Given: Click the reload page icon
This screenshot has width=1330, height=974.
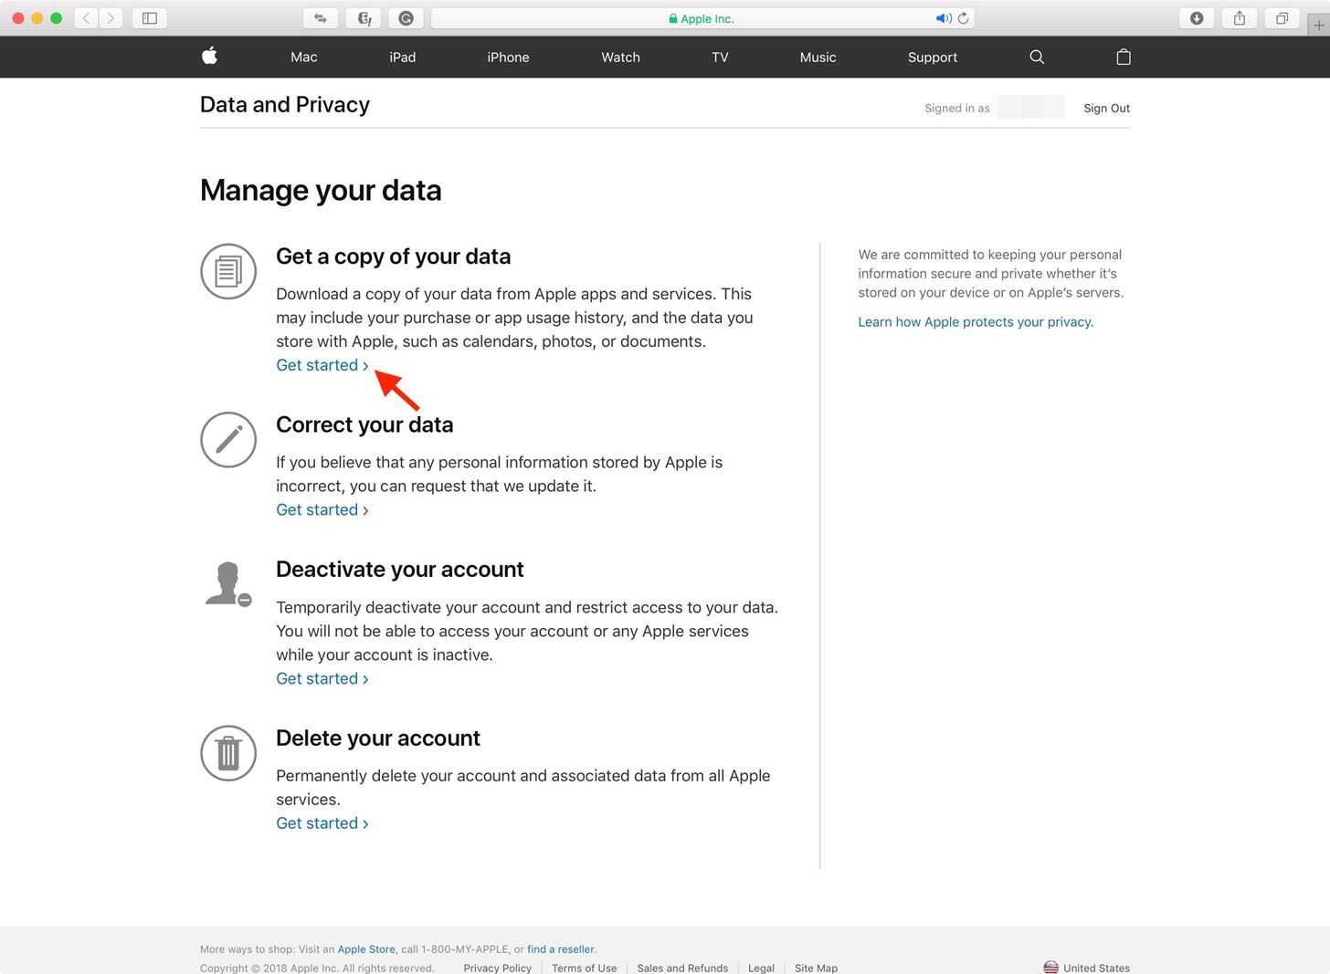Looking at the screenshot, I should [x=963, y=18].
